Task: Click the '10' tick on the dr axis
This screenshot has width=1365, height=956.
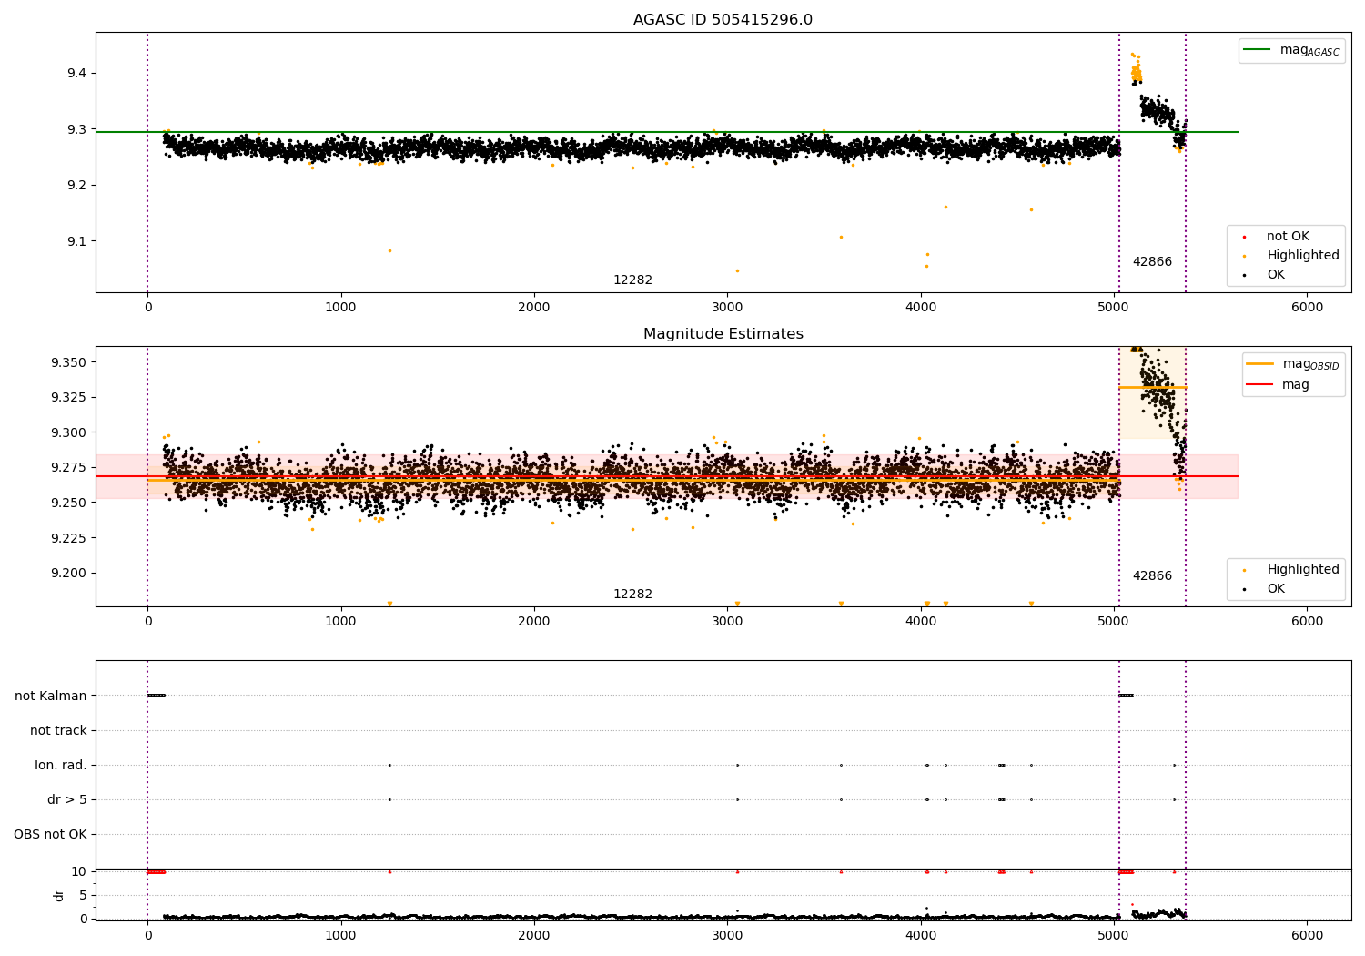Action: pos(79,872)
